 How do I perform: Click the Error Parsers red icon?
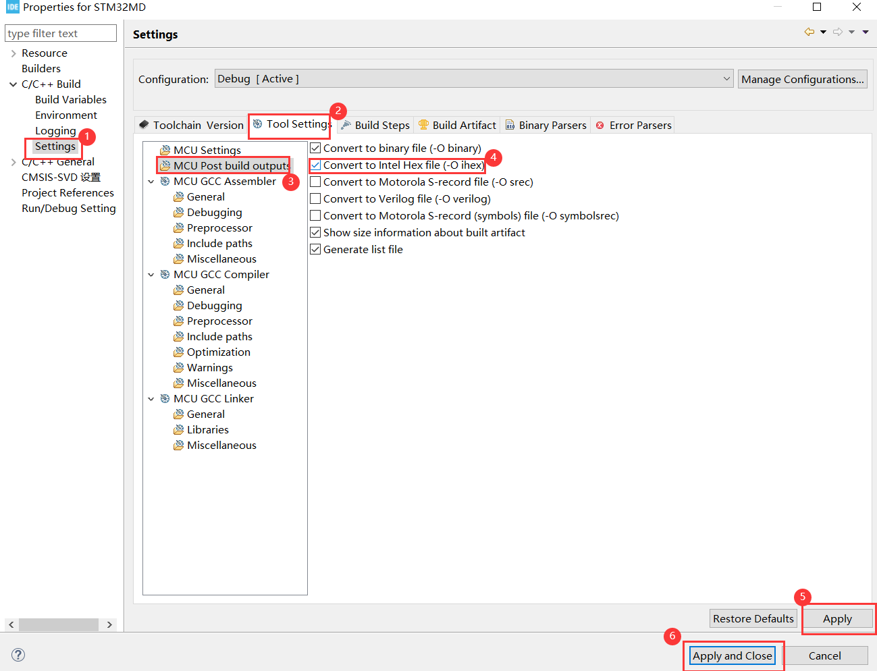[600, 126]
